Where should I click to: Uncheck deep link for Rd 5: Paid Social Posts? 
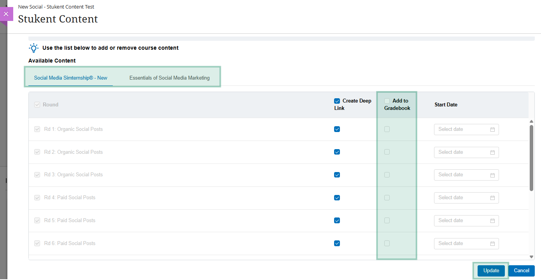pos(337,221)
